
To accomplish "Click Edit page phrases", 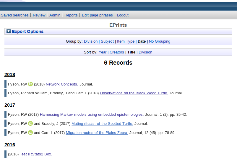I will tap(97, 15).
